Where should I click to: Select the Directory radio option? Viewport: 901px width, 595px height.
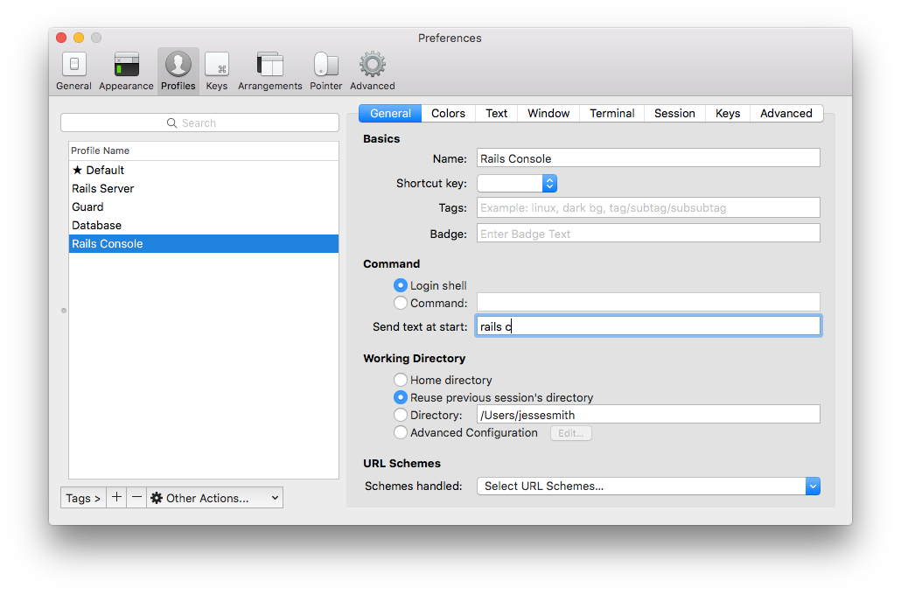pyautogui.click(x=401, y=415)
